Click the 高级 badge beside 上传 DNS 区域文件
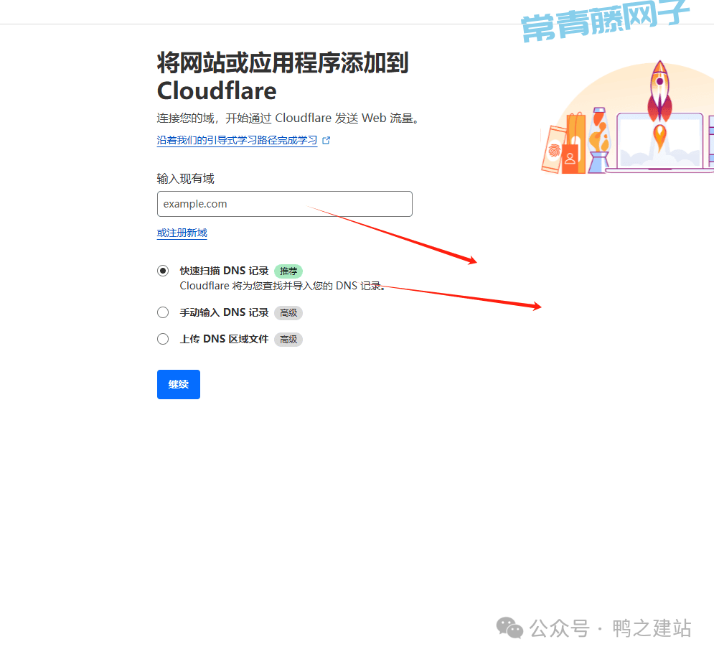The height and width of the screenshot is (657, 714). (x=288, y=340)
